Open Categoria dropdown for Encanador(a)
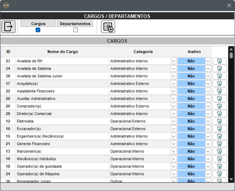 173,129
